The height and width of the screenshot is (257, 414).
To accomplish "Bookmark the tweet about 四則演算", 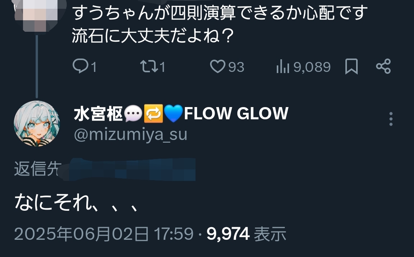I will pyautogui.click(x=352, y=67).
